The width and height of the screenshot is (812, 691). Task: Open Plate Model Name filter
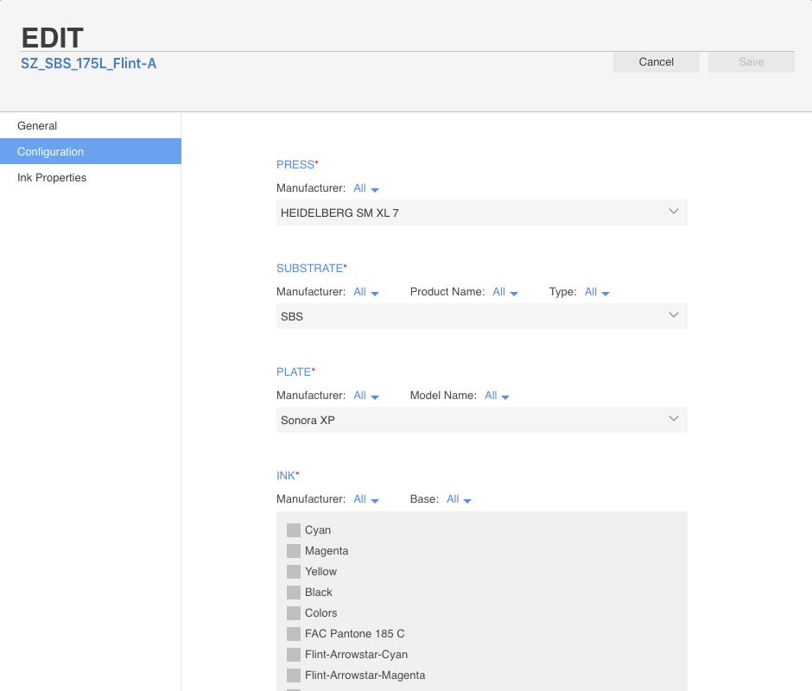498,396
